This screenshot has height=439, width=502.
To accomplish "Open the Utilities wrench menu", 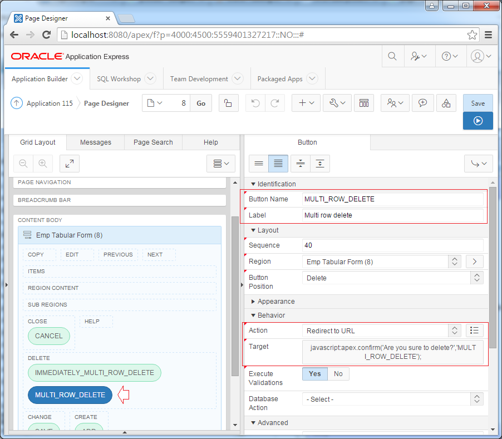I will [x=337, y=103].
